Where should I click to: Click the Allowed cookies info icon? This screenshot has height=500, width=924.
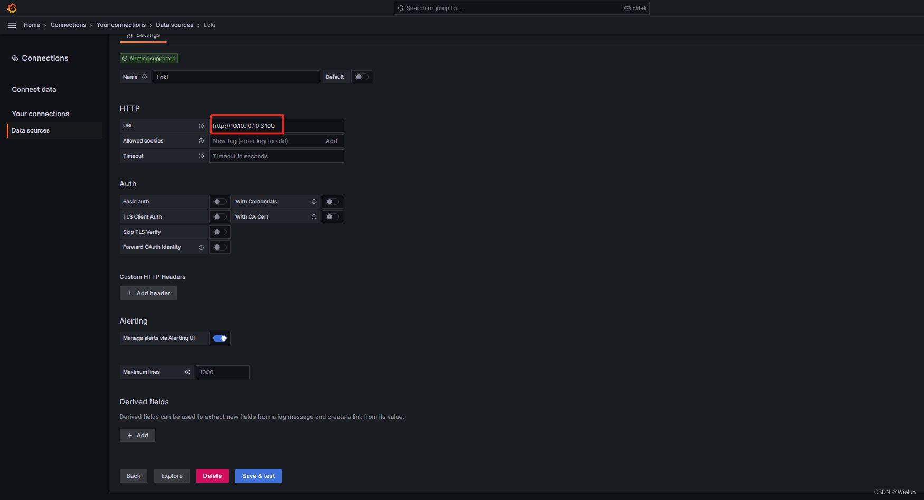201,141
